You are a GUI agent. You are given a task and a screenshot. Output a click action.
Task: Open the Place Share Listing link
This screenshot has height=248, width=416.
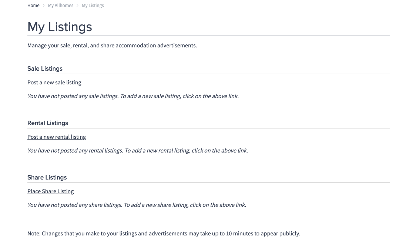coord(50,191)
